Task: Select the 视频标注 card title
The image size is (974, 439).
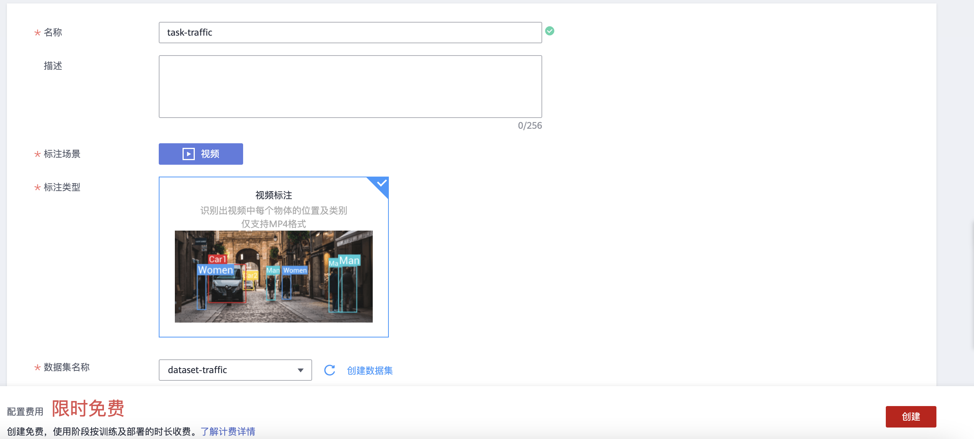Action: 273,195
